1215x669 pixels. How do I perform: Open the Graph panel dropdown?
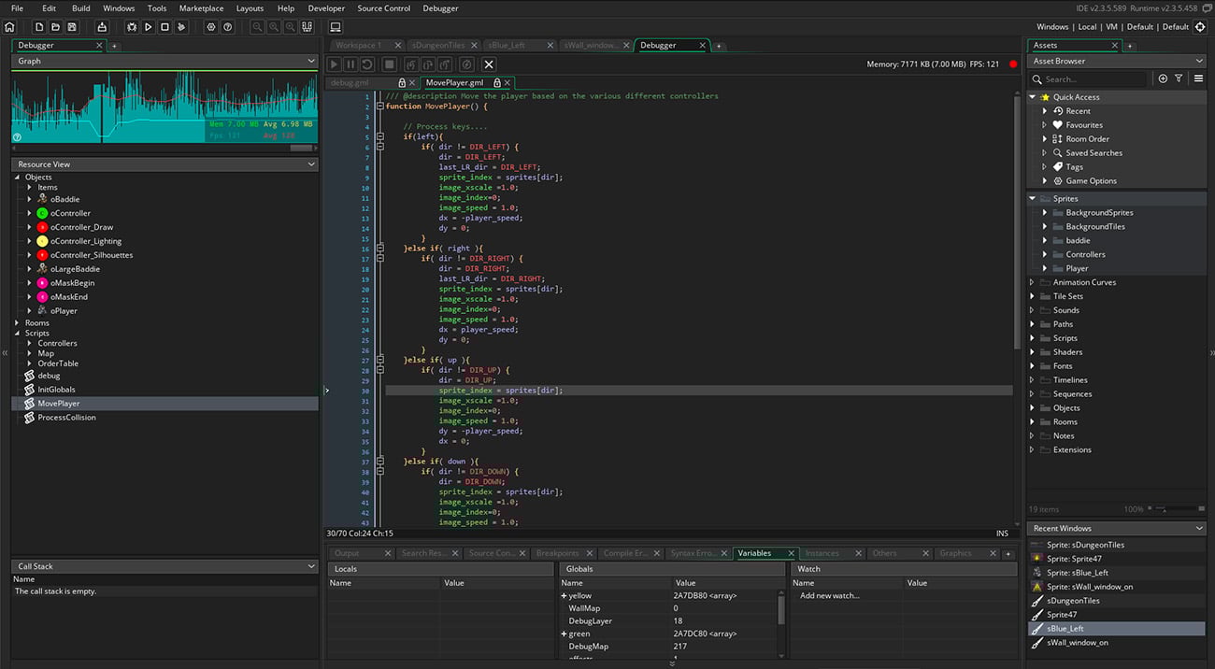coord(310,61)
